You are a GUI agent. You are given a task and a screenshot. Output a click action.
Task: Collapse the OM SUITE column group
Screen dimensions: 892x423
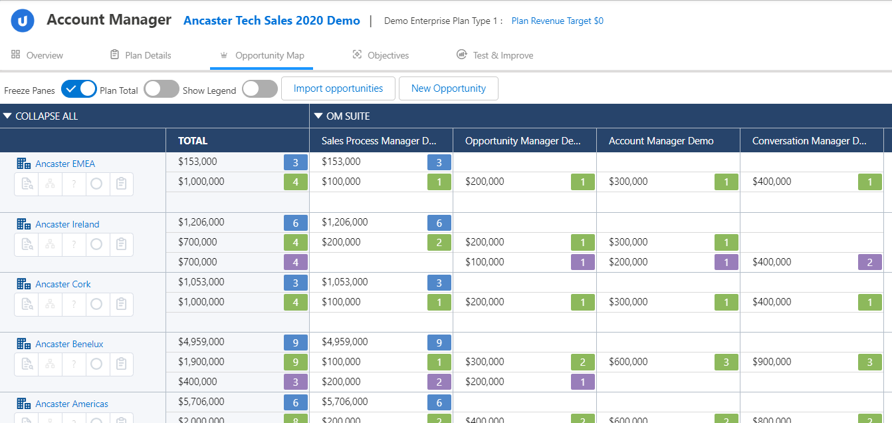(318, 116)
